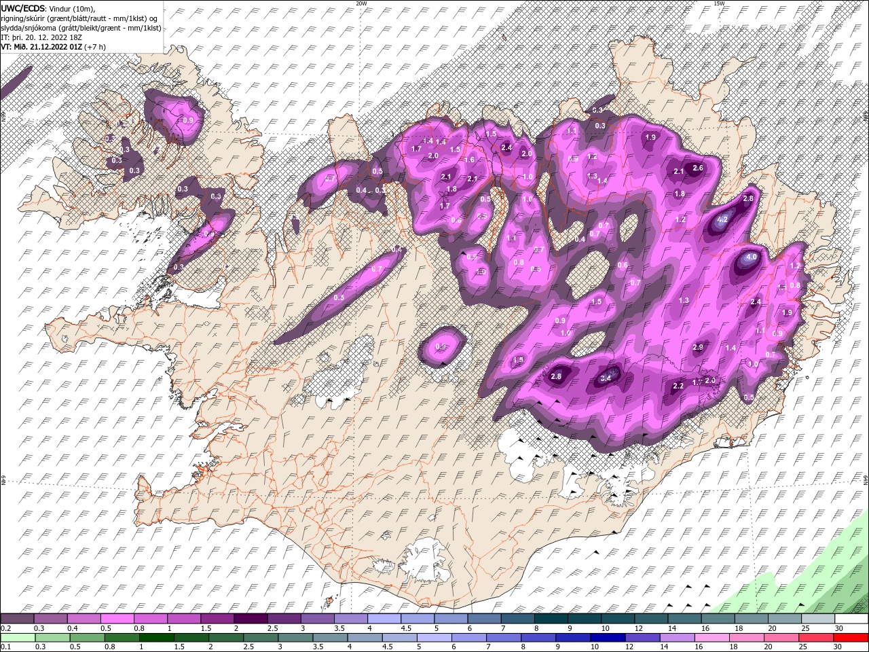Pick the red rain swatch at 30

tap(850, 637)
